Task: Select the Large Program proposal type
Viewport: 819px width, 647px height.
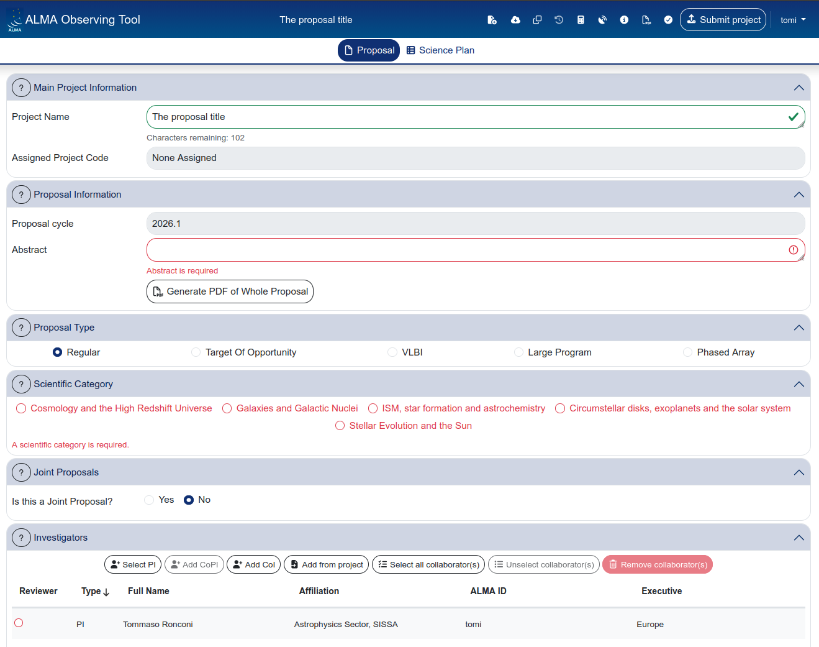Action: pyautogui.click(x=518, y=352)
